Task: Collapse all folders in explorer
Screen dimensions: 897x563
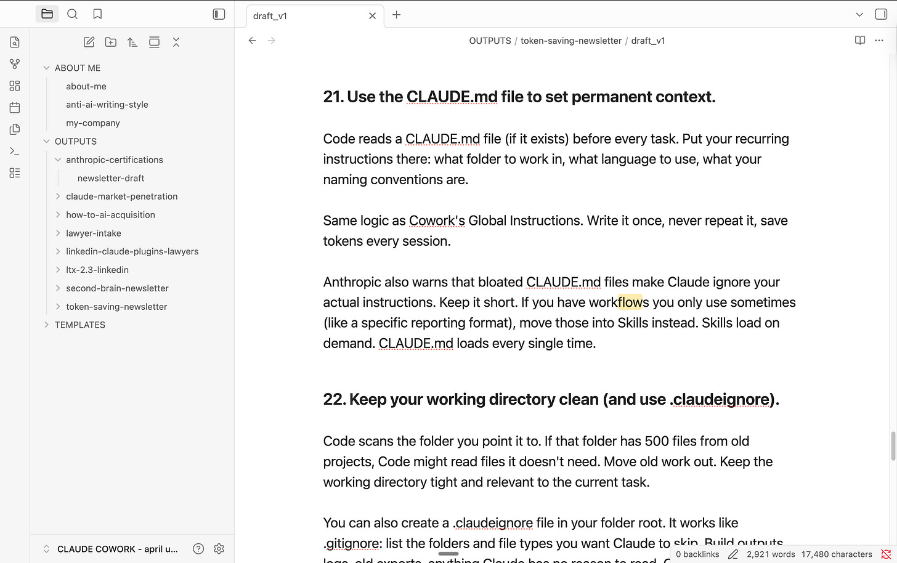Action: tap(176, 42)
